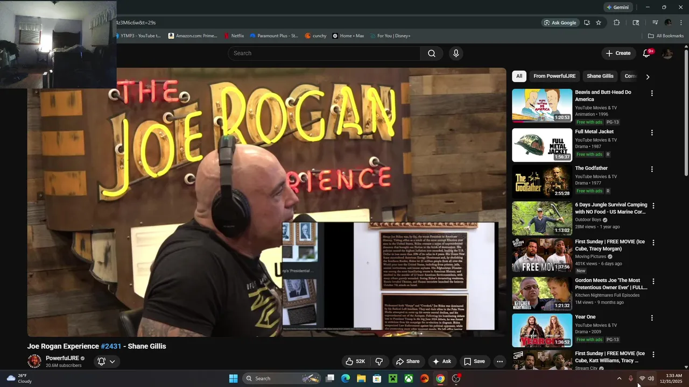Click the Gemini button
Screen dimensions: 689x387
pyautogui.click(x=617, y=8)
